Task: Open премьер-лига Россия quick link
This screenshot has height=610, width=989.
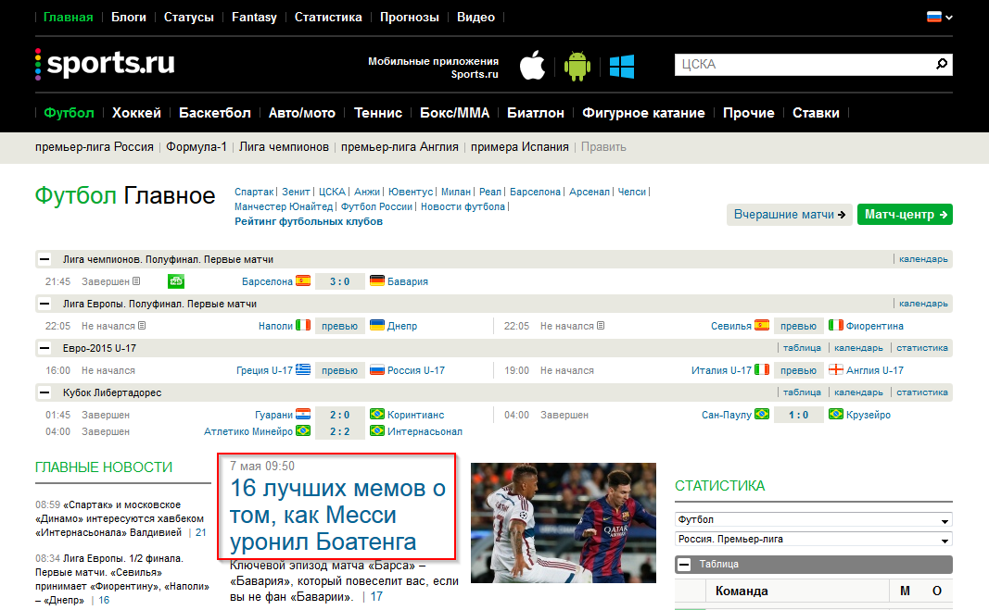Action: click(95, 147)
